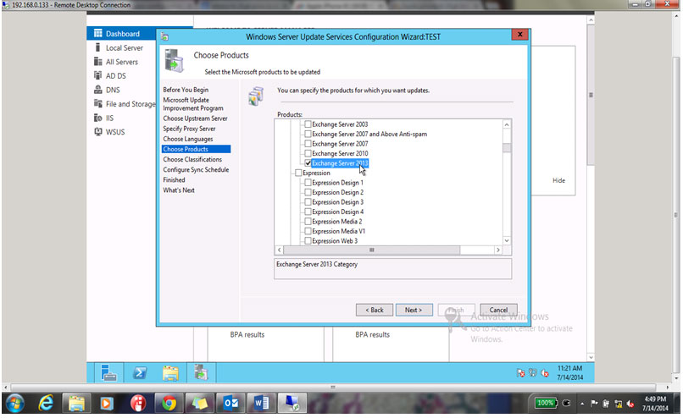Click the battery 100% indicator
The image size is (683, 418).
[x=547, y=404]
